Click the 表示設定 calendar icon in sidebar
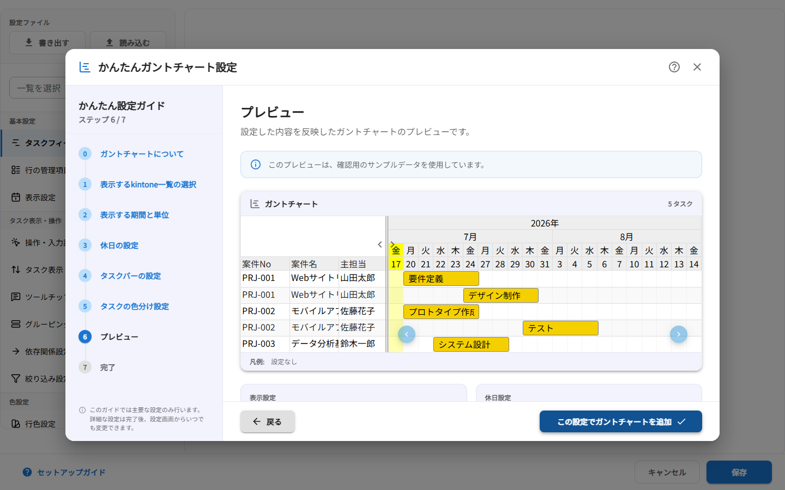Viewport: 785px width, 490px height. [16, 197]
